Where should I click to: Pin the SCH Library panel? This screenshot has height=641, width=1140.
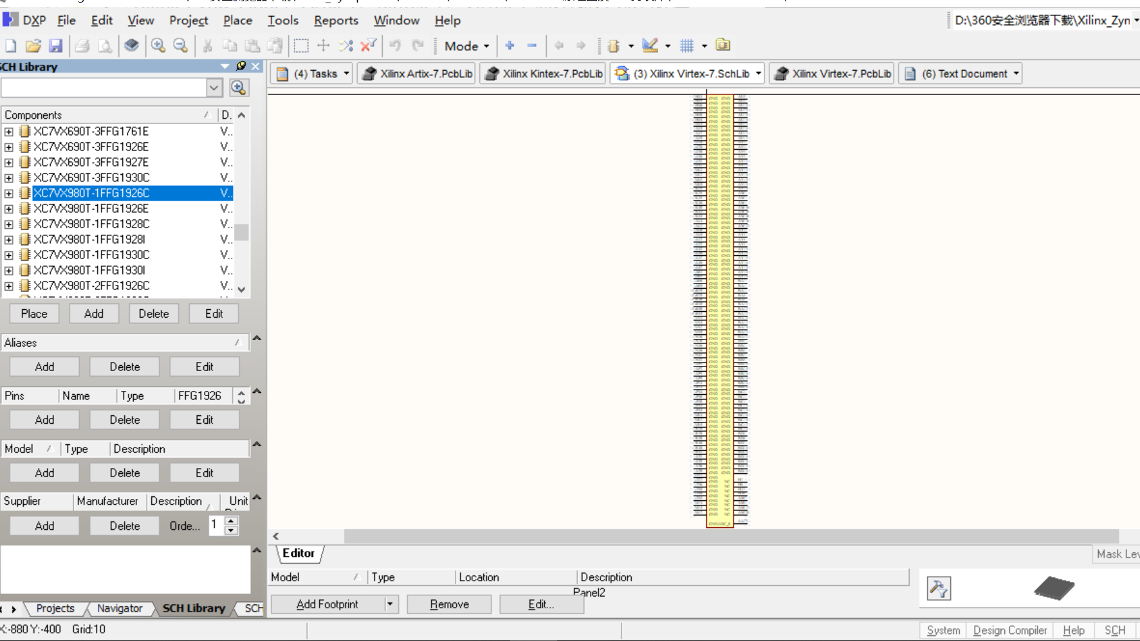[241, 66]
